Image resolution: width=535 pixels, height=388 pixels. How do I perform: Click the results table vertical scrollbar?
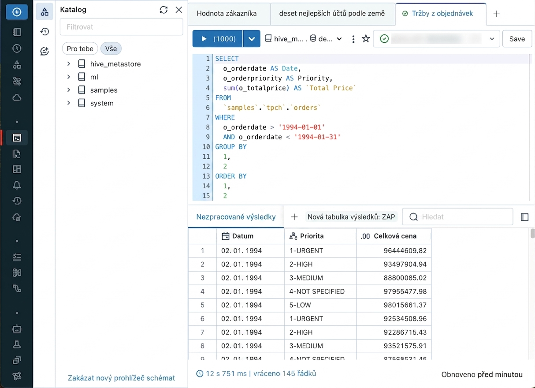[532, 233]
